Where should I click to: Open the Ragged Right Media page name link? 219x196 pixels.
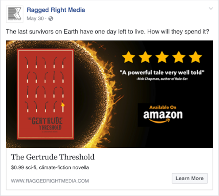[56, 10]
